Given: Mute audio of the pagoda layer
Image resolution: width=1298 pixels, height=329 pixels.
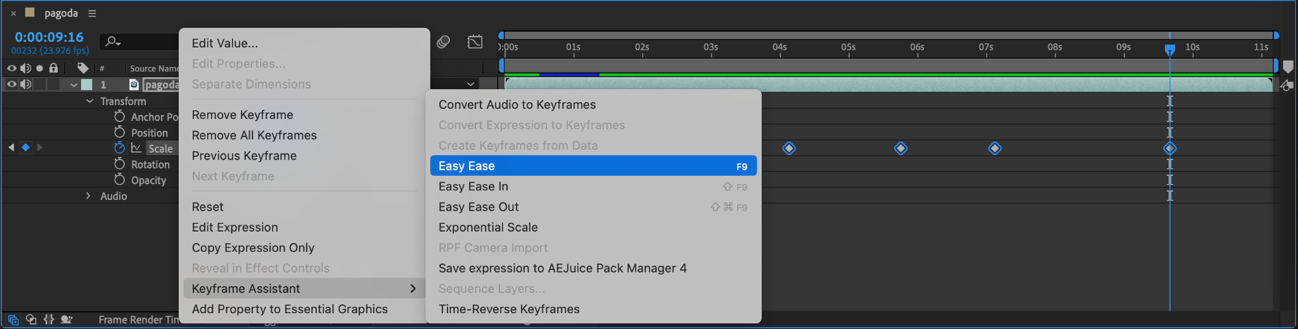Looking at the screenshot, I should pyautogui.click(x=25, y=84).
